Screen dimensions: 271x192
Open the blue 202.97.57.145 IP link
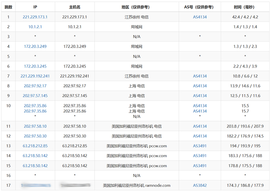pyautogui.click(x=35, y=96)
